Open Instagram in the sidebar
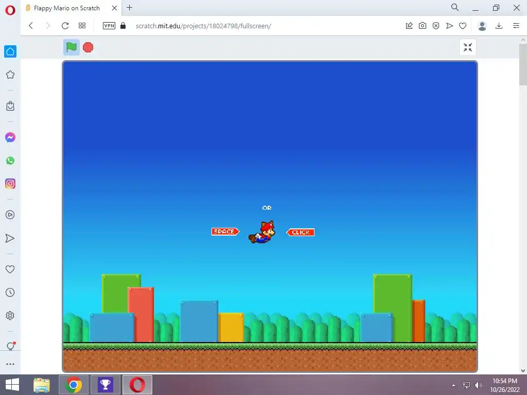Viewport: 527px width, 395px height. [x=10, y=184]
